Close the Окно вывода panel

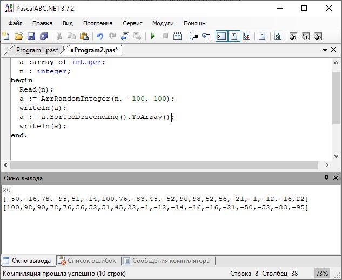[336, 178]
